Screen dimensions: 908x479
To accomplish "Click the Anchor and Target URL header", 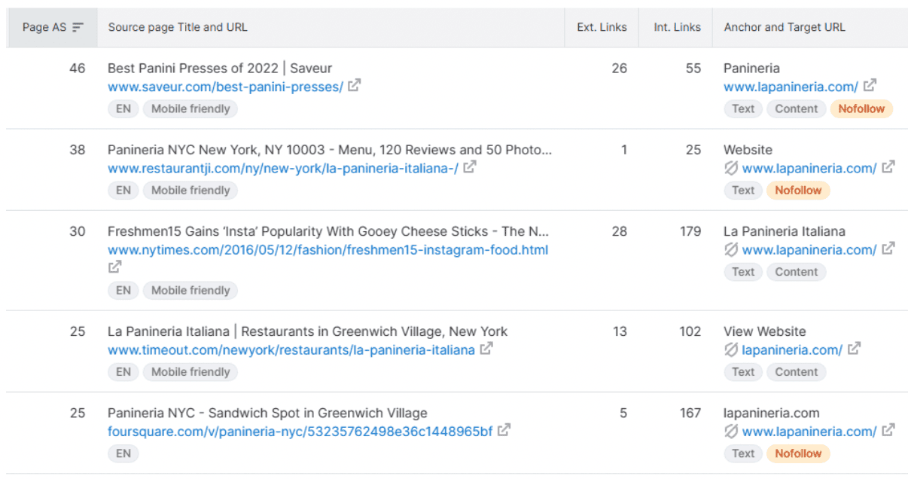I will pyautogui.click(x=785, y=27).
